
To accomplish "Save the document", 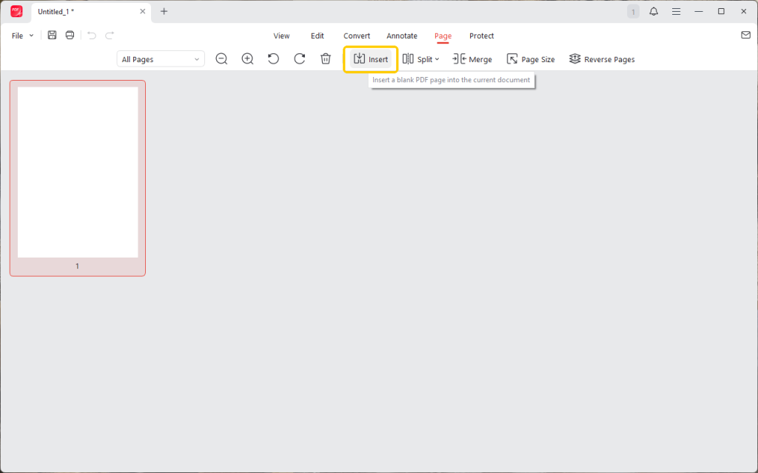I will point(52,35).
